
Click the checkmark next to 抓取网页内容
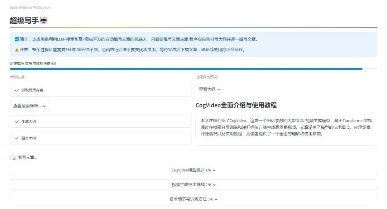coord(17,90)
